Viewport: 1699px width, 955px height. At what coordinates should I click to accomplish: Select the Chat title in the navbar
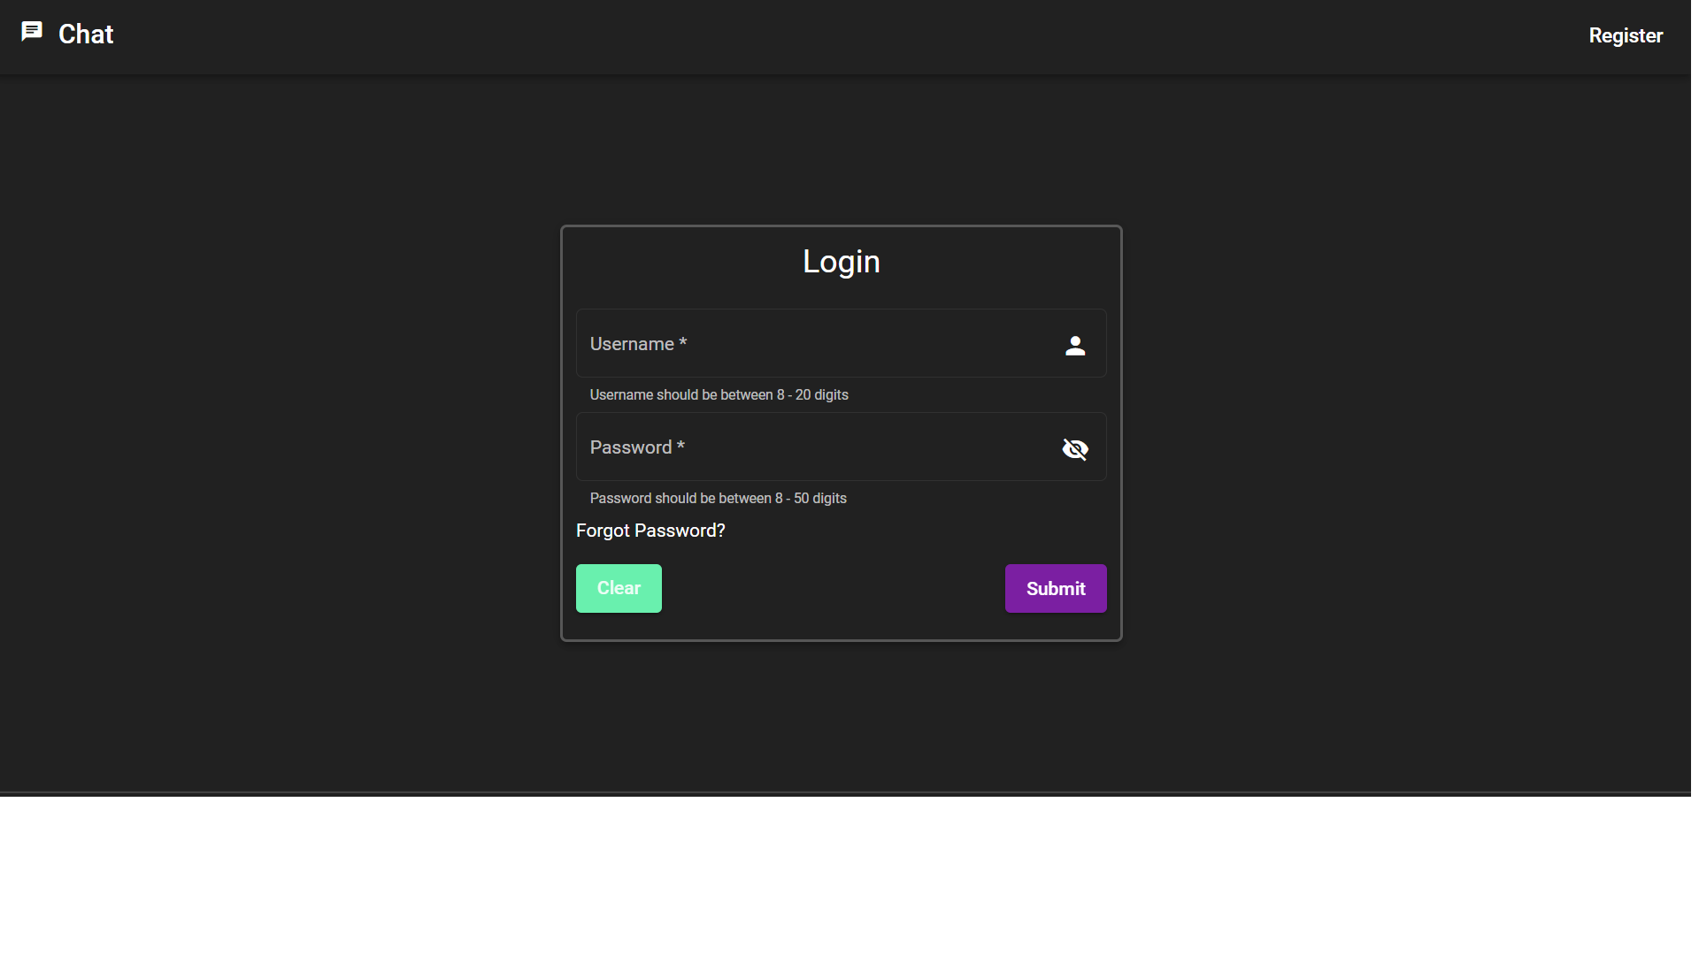[85, 34]
